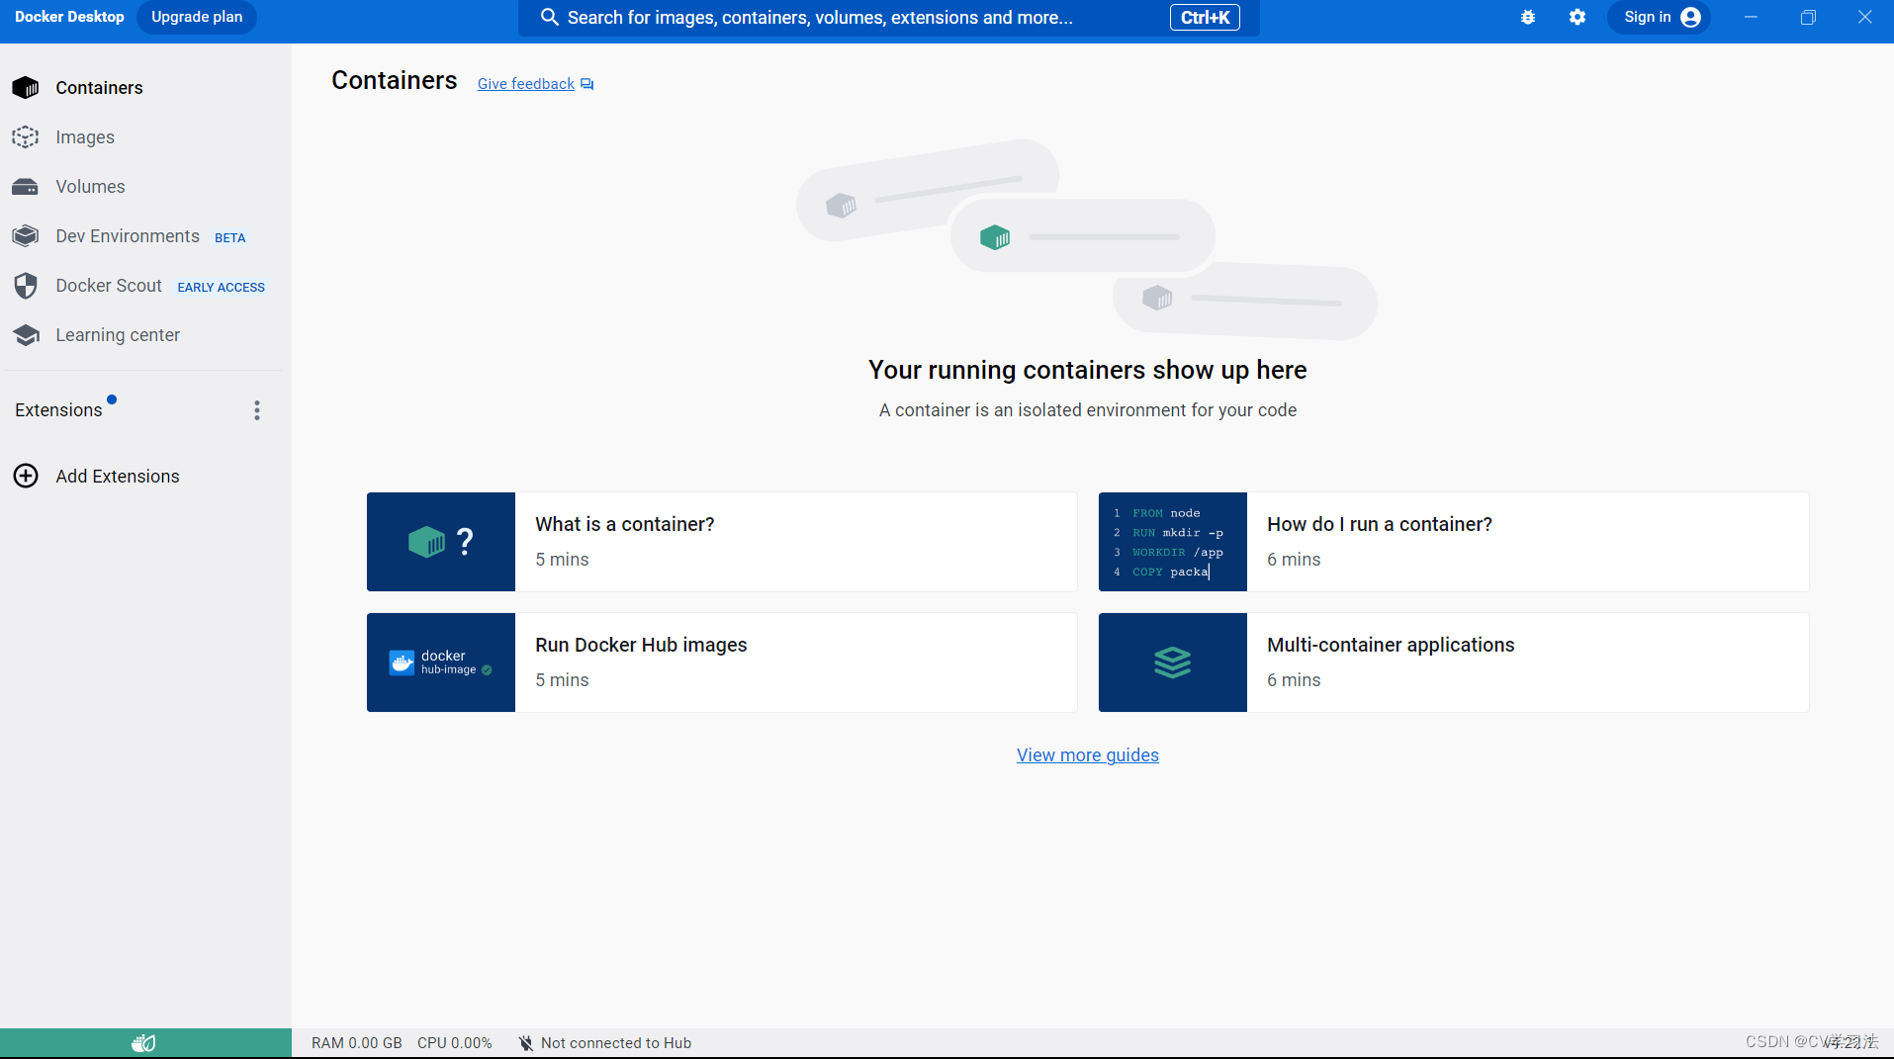Click the feedback speech bubble icon

pyautogui.click(x=587, y=84)
